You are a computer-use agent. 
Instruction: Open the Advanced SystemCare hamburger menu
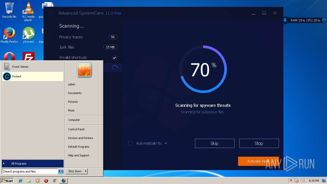click(51, 13)
